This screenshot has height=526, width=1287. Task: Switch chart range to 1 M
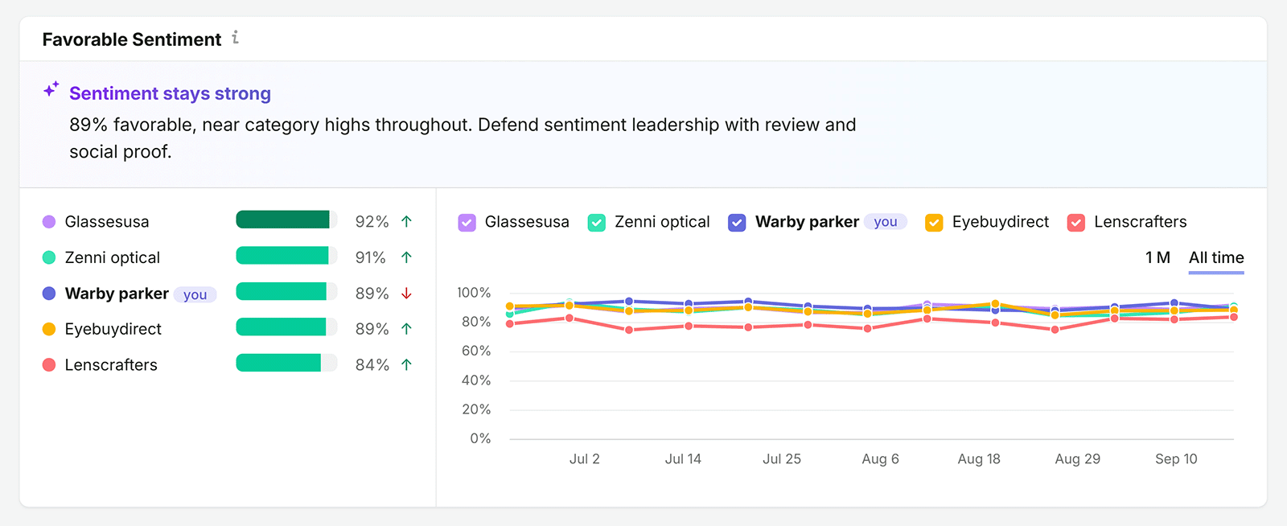[x=1157, y=257]
